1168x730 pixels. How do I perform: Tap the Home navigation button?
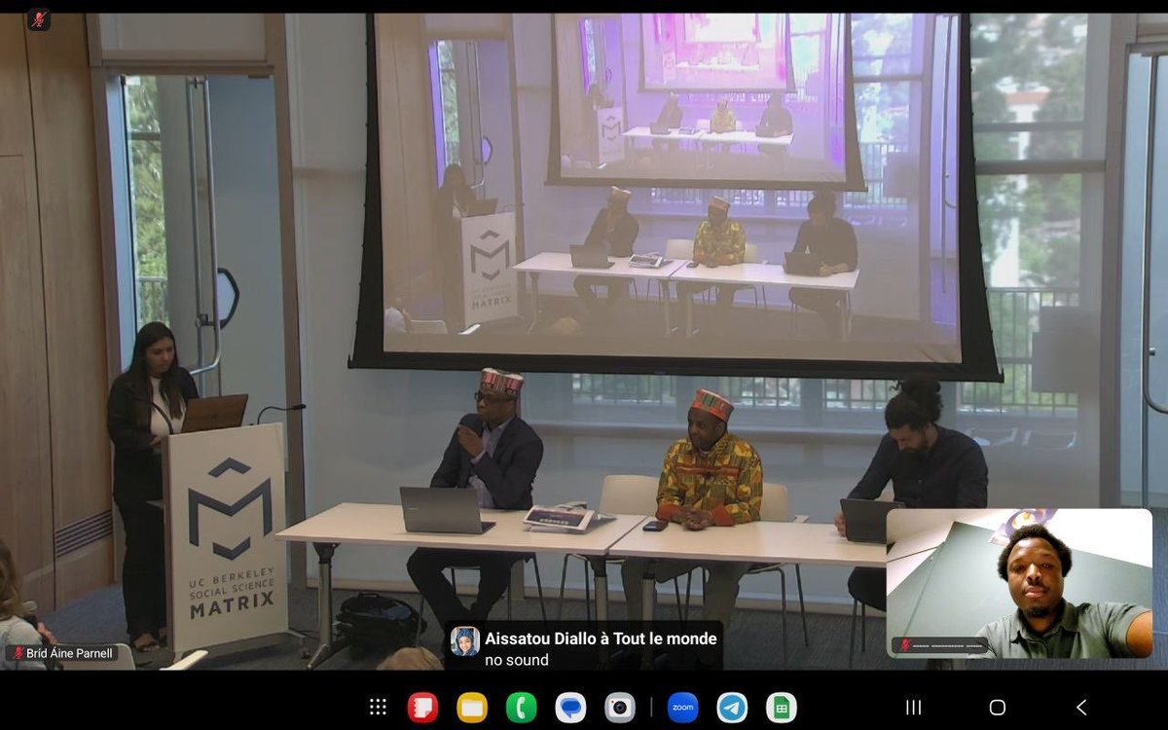(997, 708)
